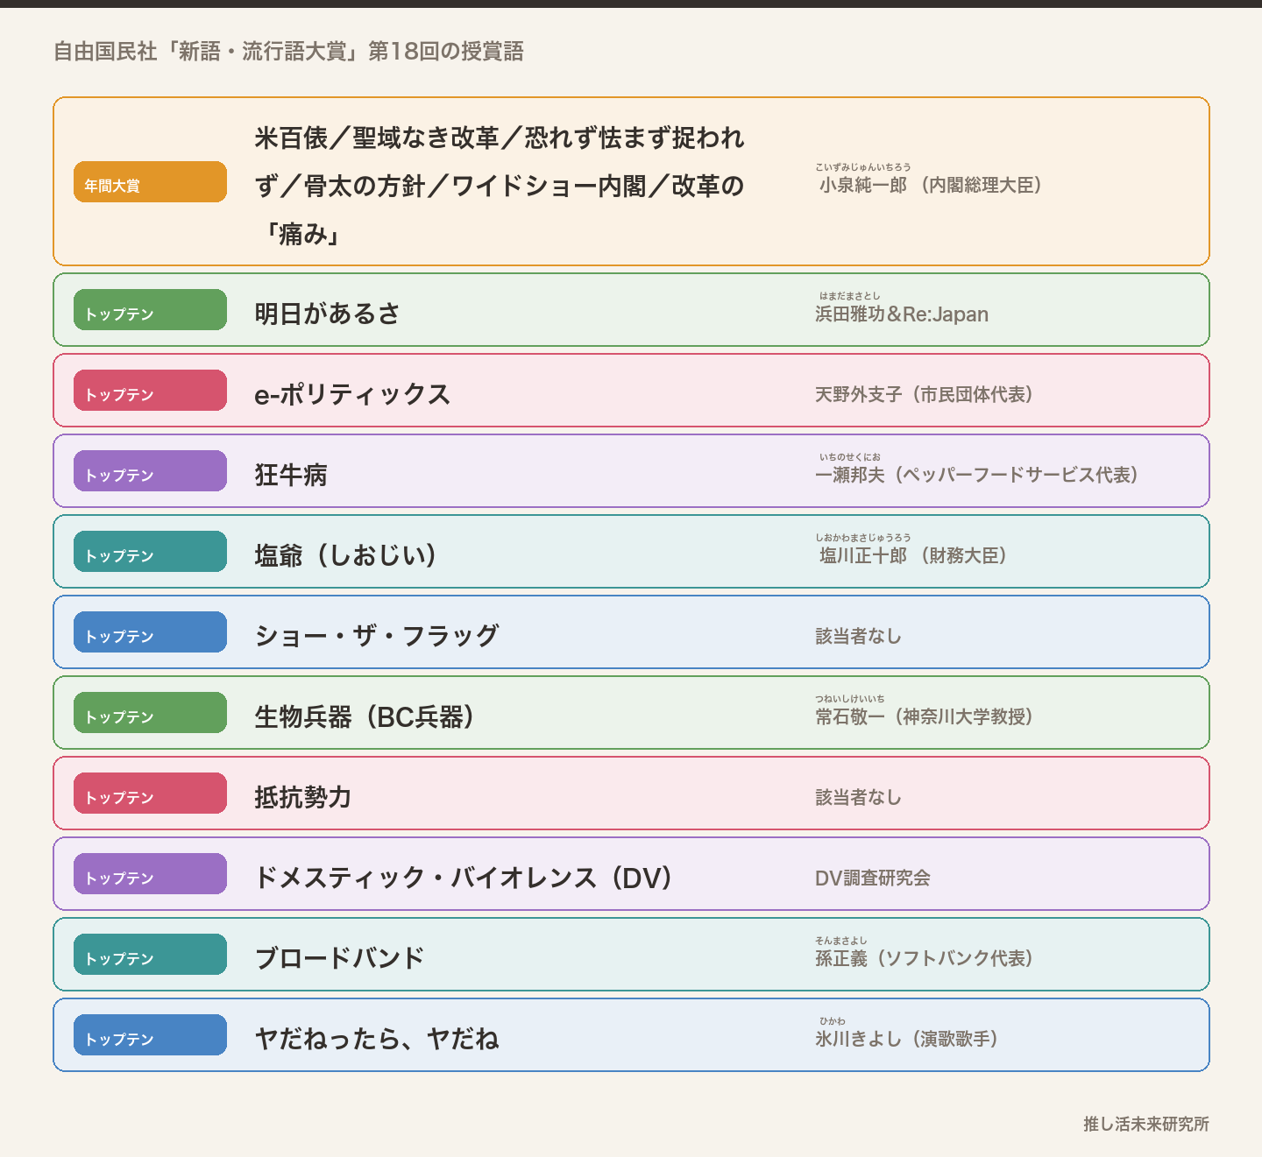Image resolution: width=1262 pixels, height=1157 pixels.
Task: Select the winner name '小泉純一郎（内閣総理大臣）'
Action: coord(931,186)
